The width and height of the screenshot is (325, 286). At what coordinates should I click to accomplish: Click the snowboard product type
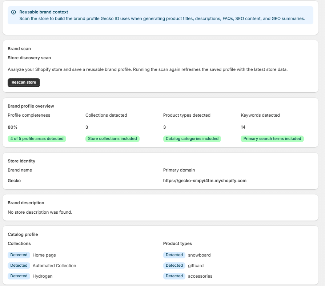[x=199, y=255]
